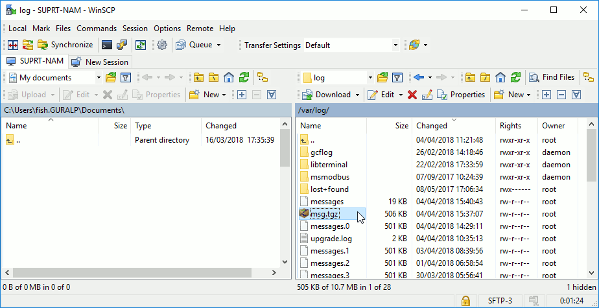Open the Local menu

pyautogui.click(x=18, y=29)
